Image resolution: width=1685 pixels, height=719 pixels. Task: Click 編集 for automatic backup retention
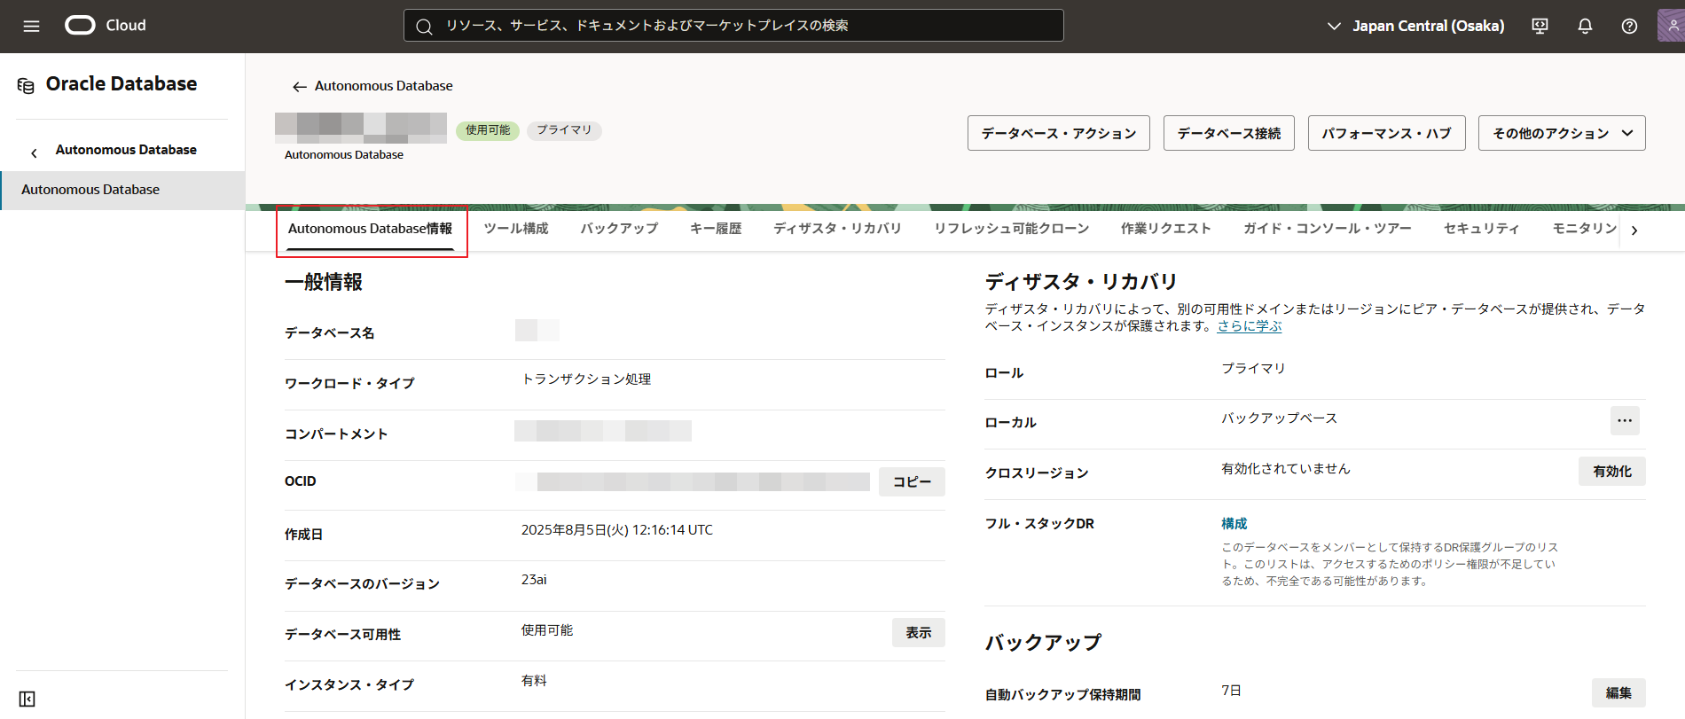(x=1618, y=693)
